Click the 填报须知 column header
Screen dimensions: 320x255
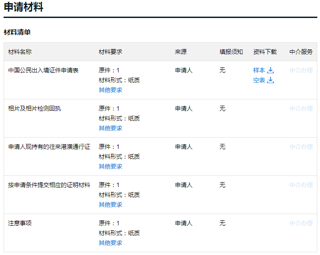click(231, 52)
